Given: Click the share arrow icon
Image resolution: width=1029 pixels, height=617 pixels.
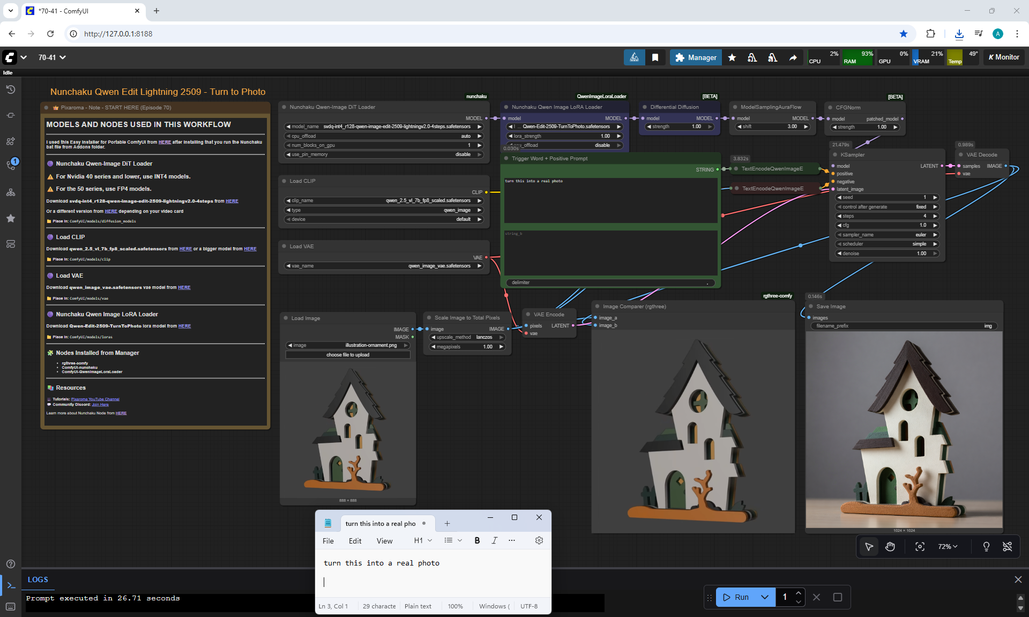Looking at the screenshot, I should click(793, 57).
